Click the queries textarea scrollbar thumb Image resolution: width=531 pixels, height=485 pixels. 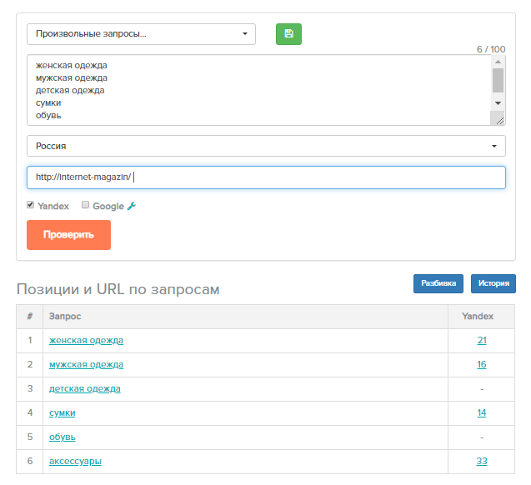point(498,80)
